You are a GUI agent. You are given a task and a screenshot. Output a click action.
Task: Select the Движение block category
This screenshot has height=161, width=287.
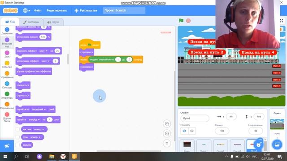(7, 31)
